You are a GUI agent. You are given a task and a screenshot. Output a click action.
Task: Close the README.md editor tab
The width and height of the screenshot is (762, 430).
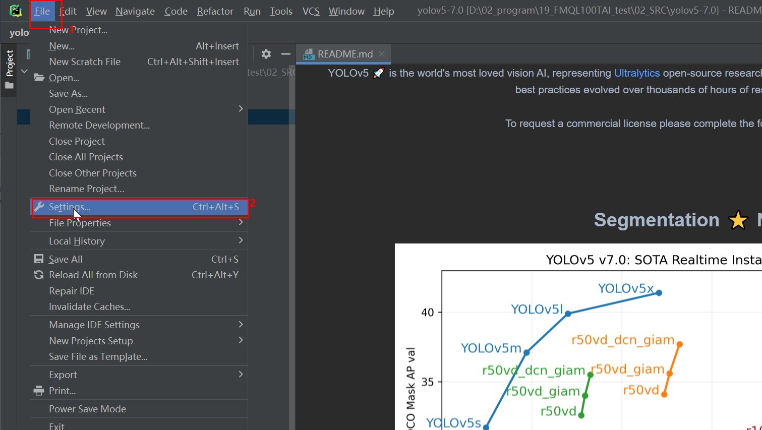tap(382, 54)
